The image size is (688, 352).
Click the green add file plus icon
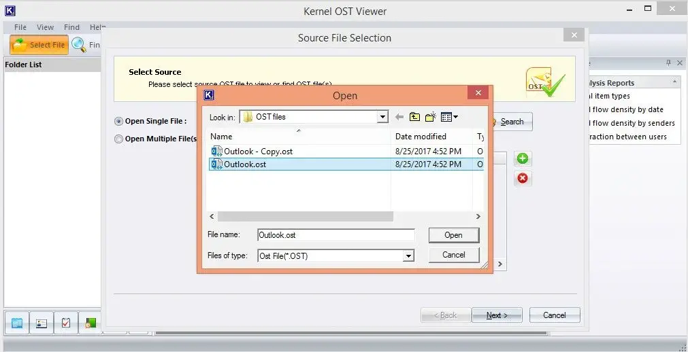[523, 159]
